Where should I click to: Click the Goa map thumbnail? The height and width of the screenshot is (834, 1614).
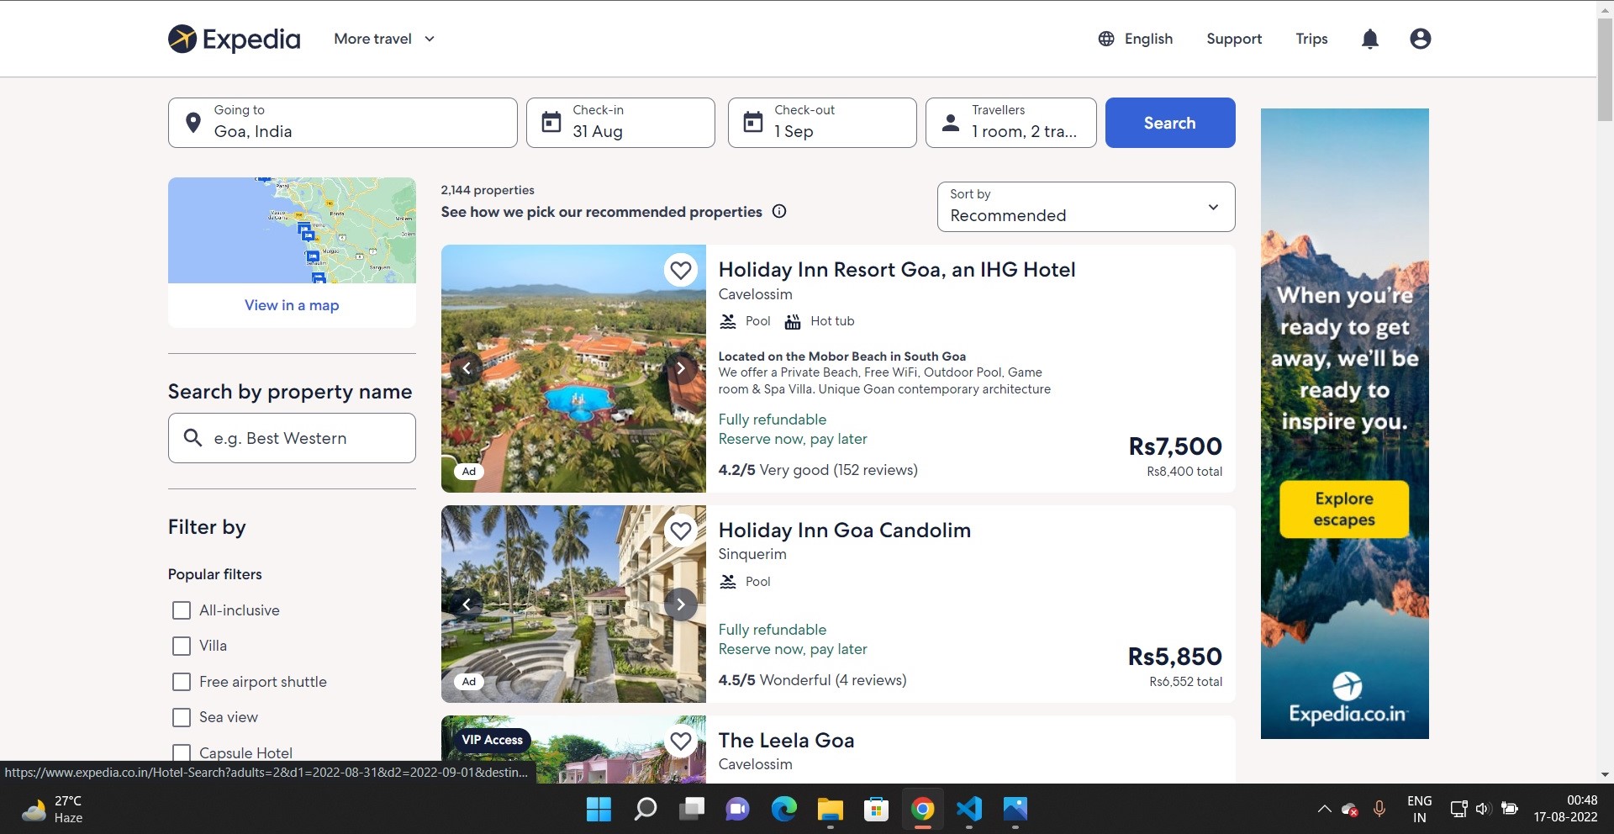tap(292, 230)
